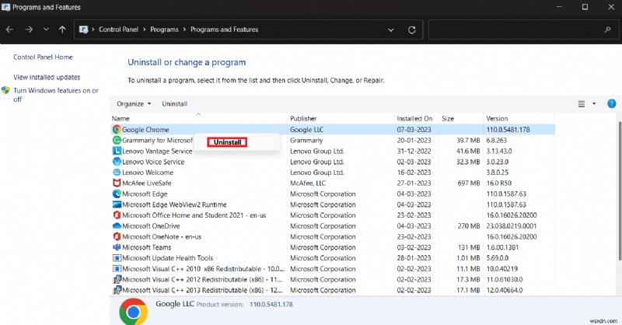Image resolution: width=622 pixels, height=325 pixels.
Task: Select Microsoft Teams program name
Action: point(147,247)
